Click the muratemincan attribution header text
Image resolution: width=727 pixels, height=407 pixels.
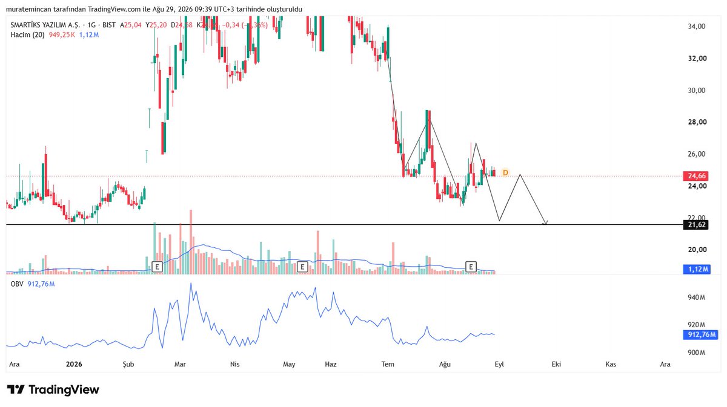[x=154, y=9]
